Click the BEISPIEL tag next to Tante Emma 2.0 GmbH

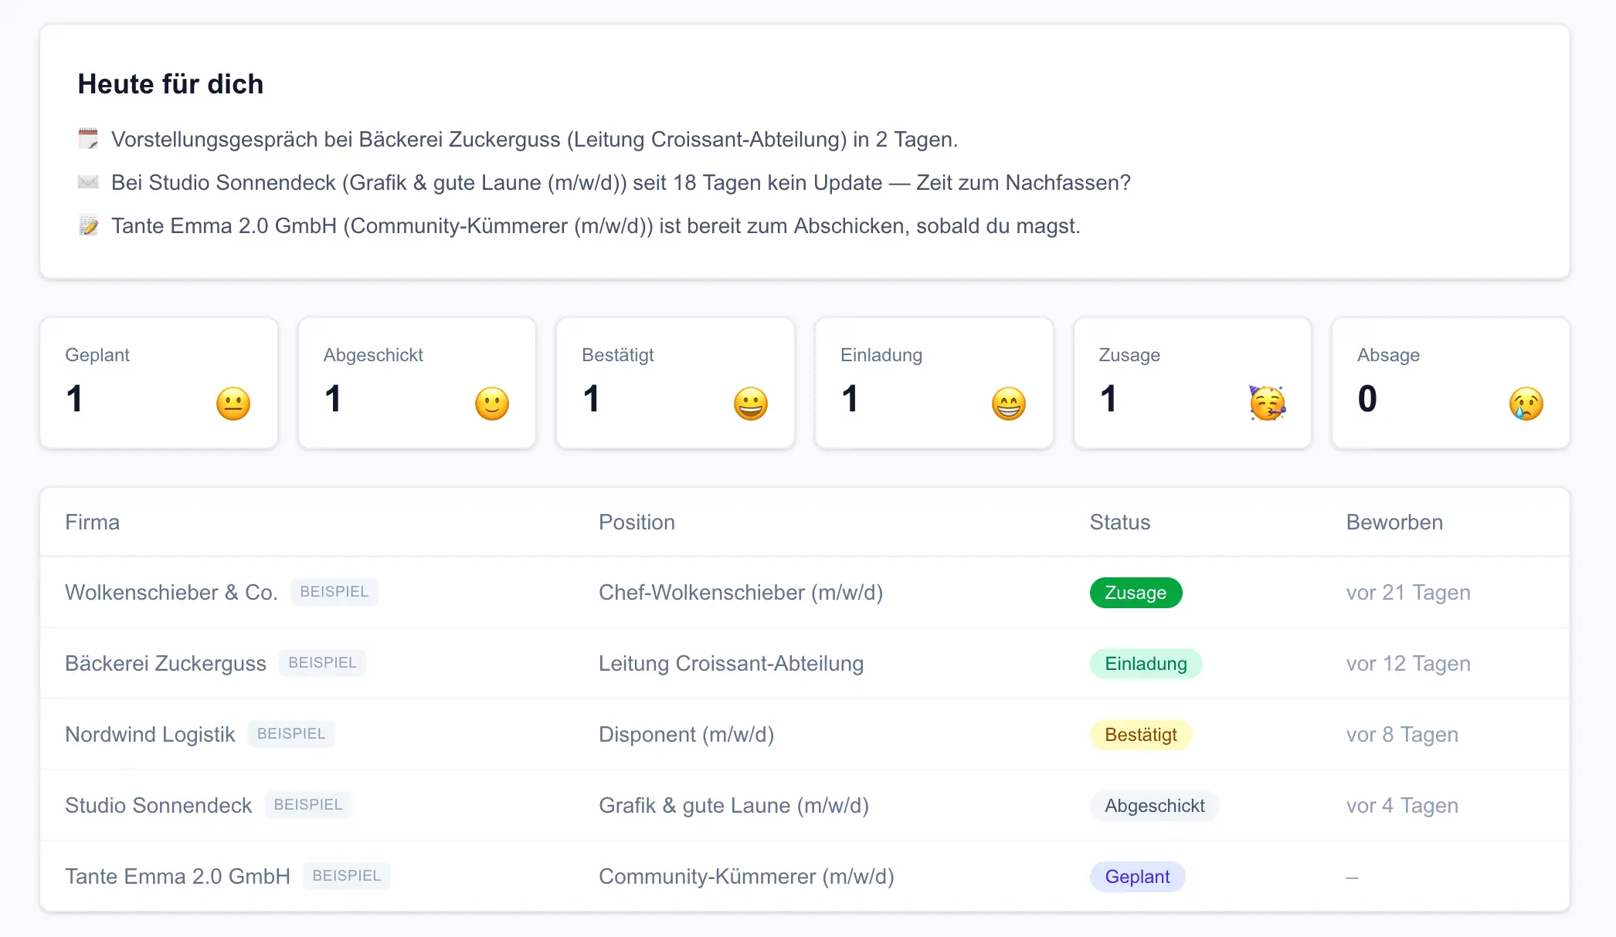point(347,876)
